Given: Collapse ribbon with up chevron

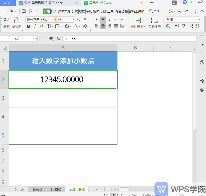Looking at the screenshot, I should [x=202, y=11].
